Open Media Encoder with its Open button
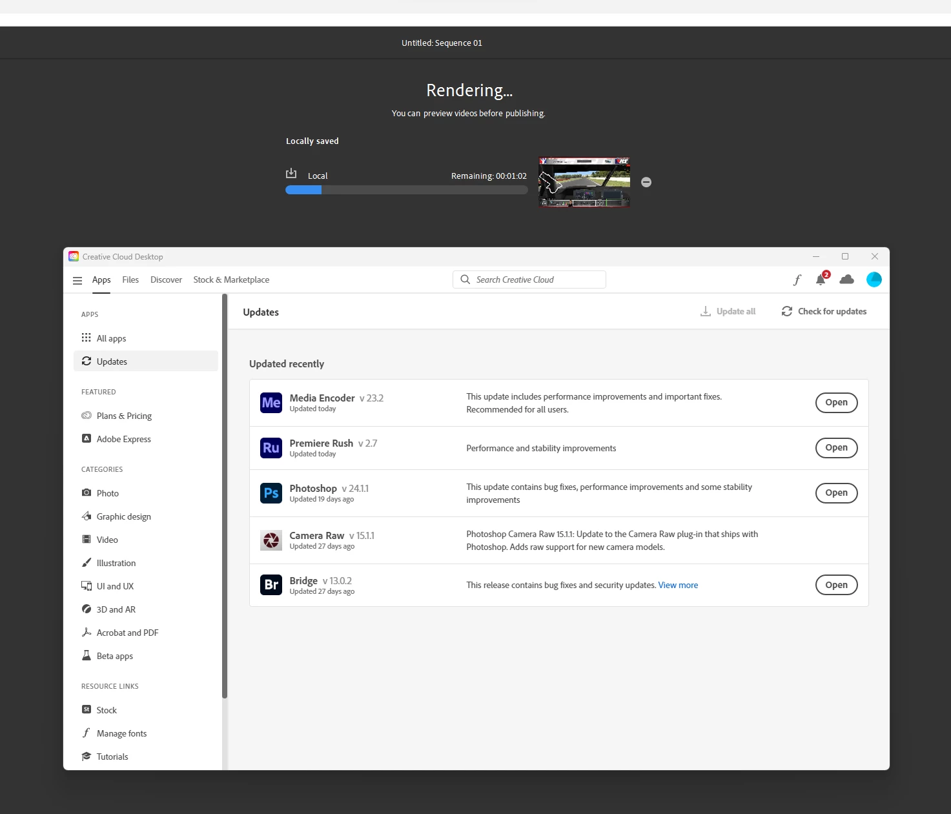Screen dimensions: 951x814 (836, 402)
